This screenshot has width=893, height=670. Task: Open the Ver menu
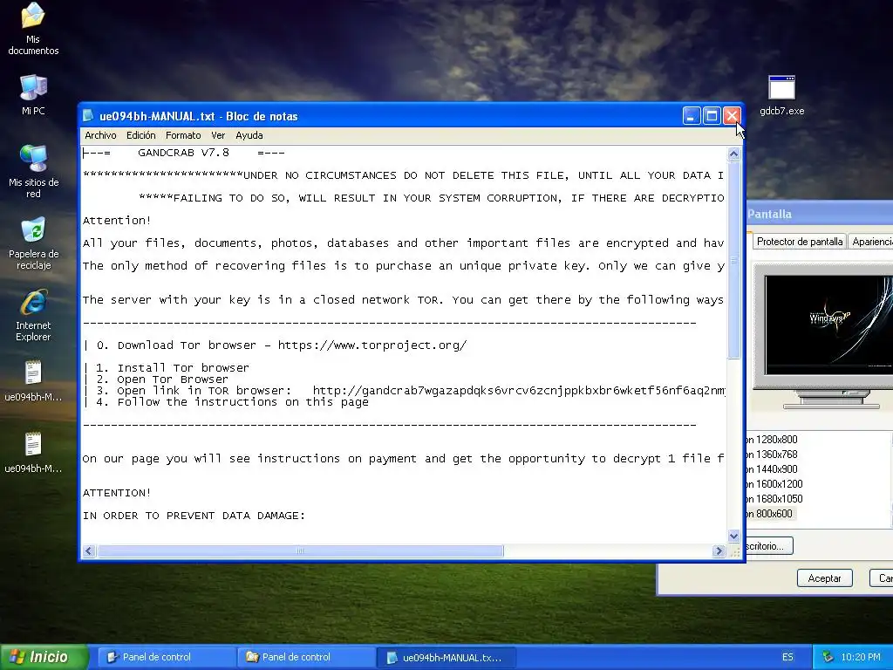pyautogui.click(x=218, y=135)
